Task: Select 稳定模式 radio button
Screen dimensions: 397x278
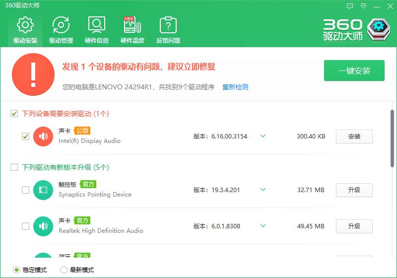Action: tap(16, 270)
